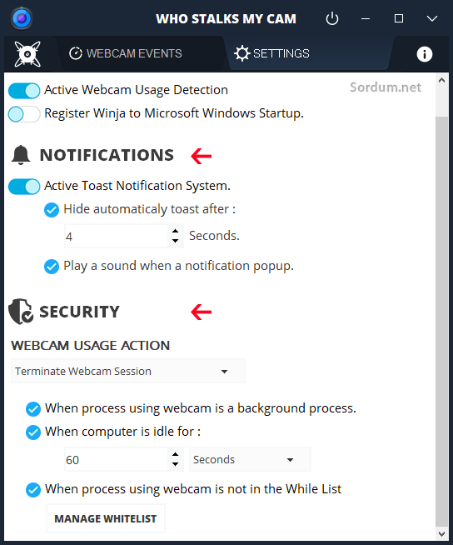Click the settings scrollbar down arrow
The height and width of the screenshot is (545, 453).
(x=442, y=533)
